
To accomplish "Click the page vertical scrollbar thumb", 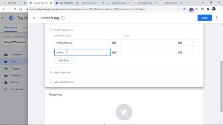I will [x=222, y=86].
